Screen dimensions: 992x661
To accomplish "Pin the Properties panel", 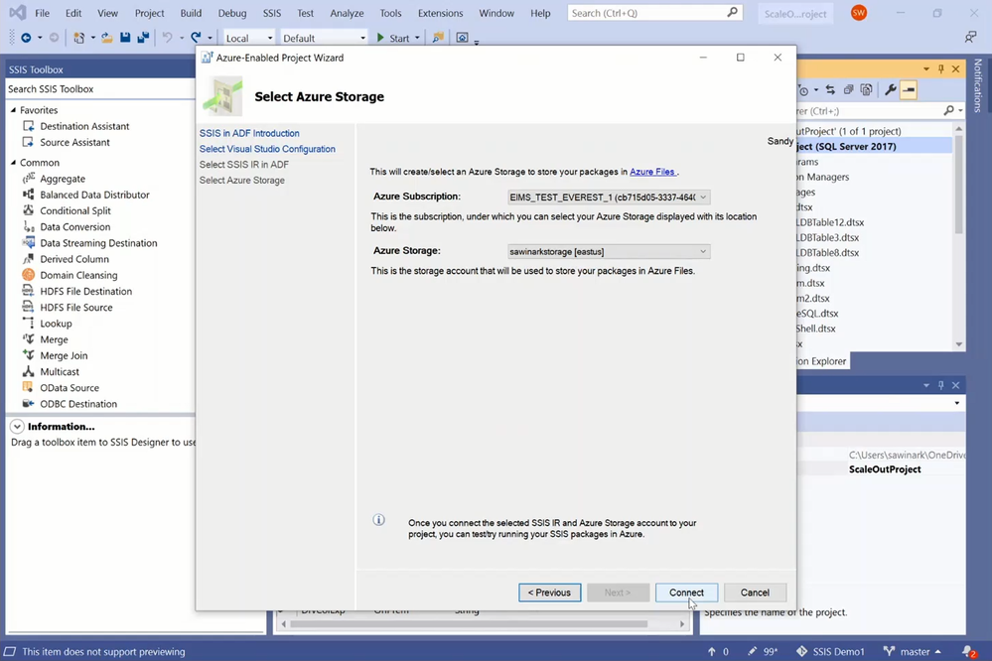I will (x=940, y=385).
